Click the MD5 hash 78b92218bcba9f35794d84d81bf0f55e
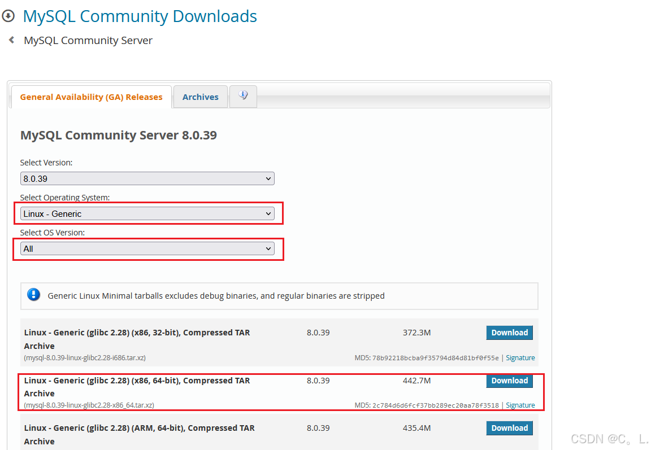 (x=436, y=358)
